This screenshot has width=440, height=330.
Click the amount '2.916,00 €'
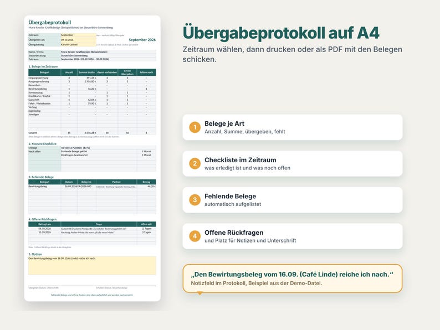[x=90, y=81]
